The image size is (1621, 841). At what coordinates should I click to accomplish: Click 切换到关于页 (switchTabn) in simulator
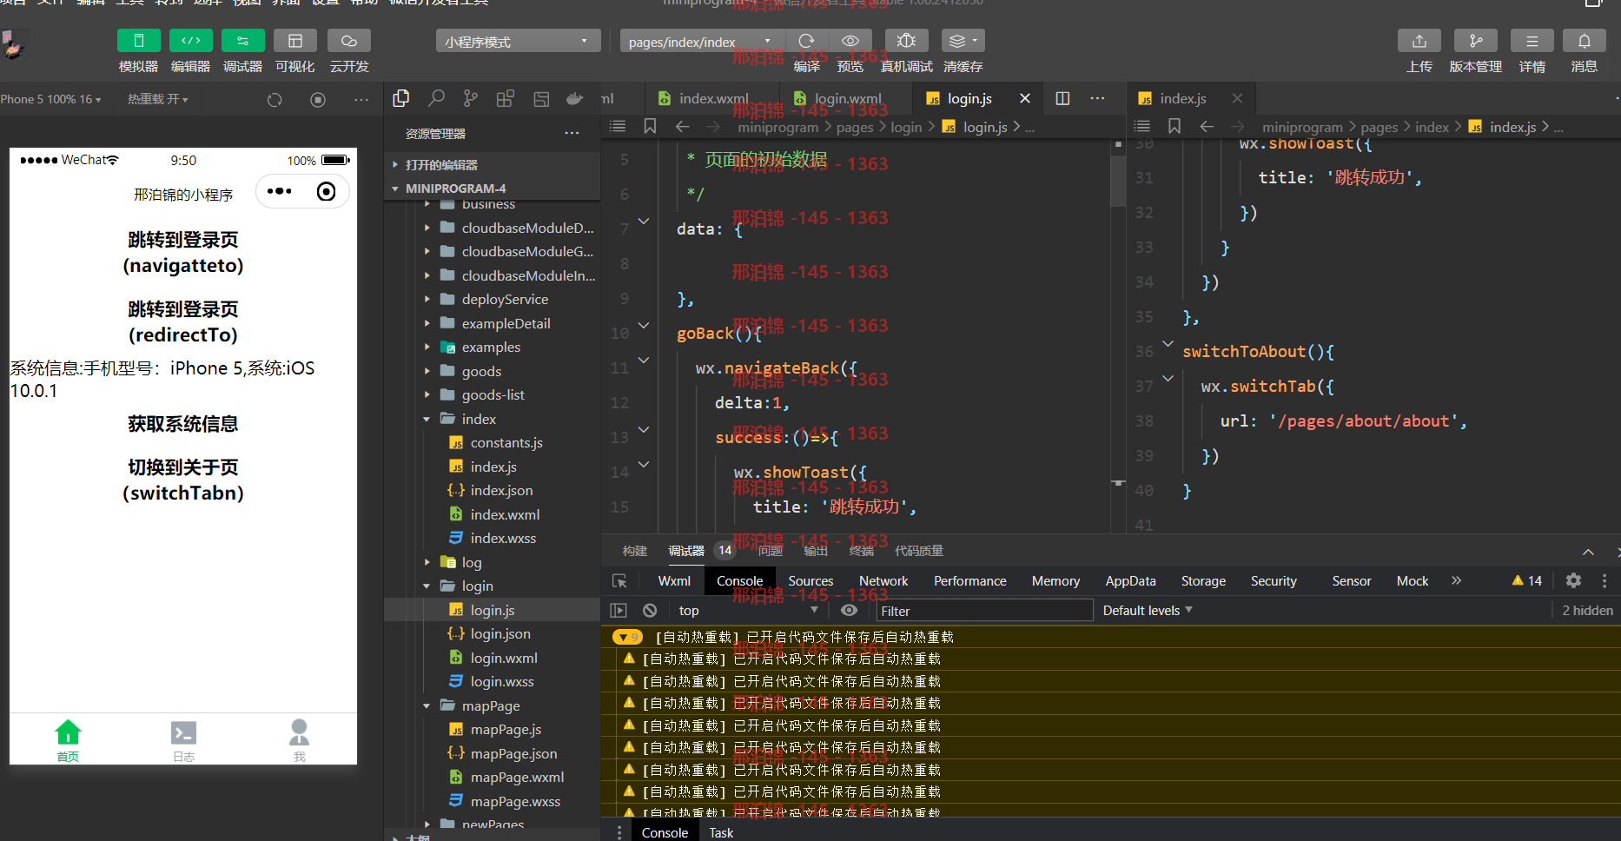183,480
